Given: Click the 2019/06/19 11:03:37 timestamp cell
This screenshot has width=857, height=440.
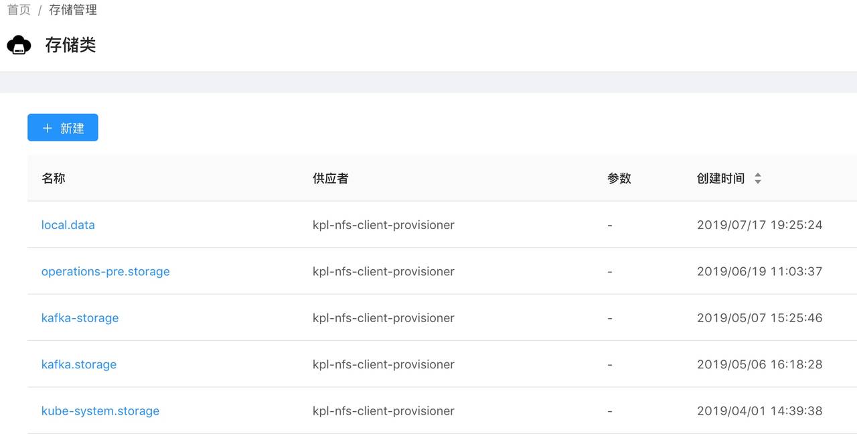Looking at the screenshot, I should [759, 271].
